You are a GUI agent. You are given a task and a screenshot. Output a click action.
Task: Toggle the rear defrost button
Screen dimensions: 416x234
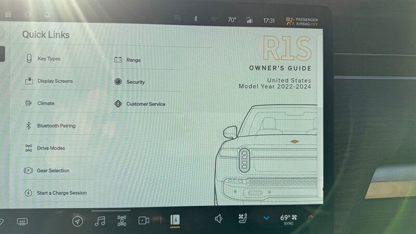[x=22, y=222]
